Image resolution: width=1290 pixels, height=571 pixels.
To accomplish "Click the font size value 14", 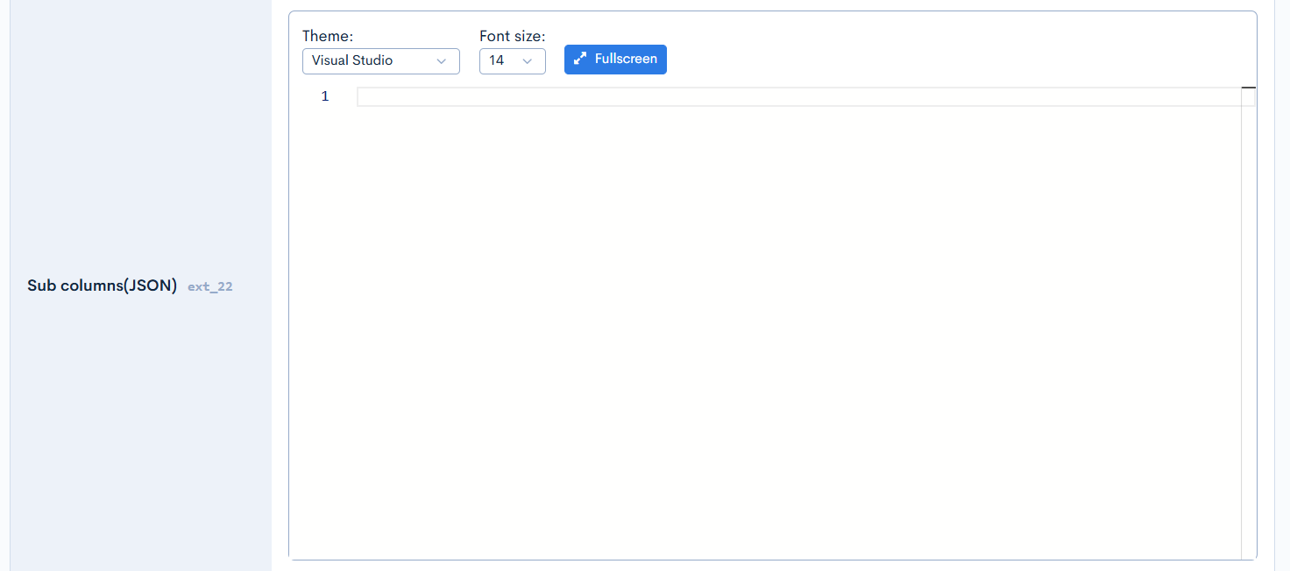I will 497,60.
